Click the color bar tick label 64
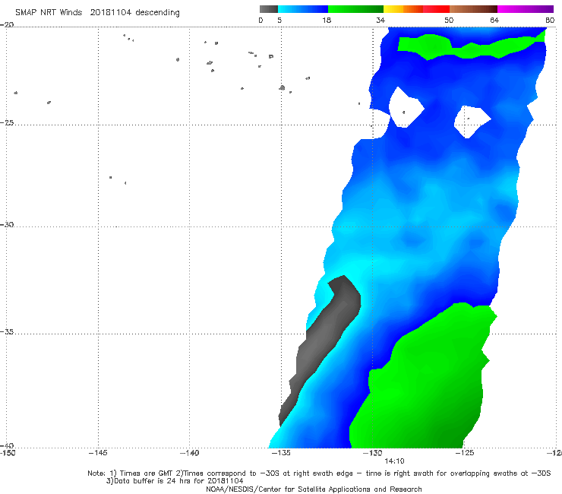 494,20
